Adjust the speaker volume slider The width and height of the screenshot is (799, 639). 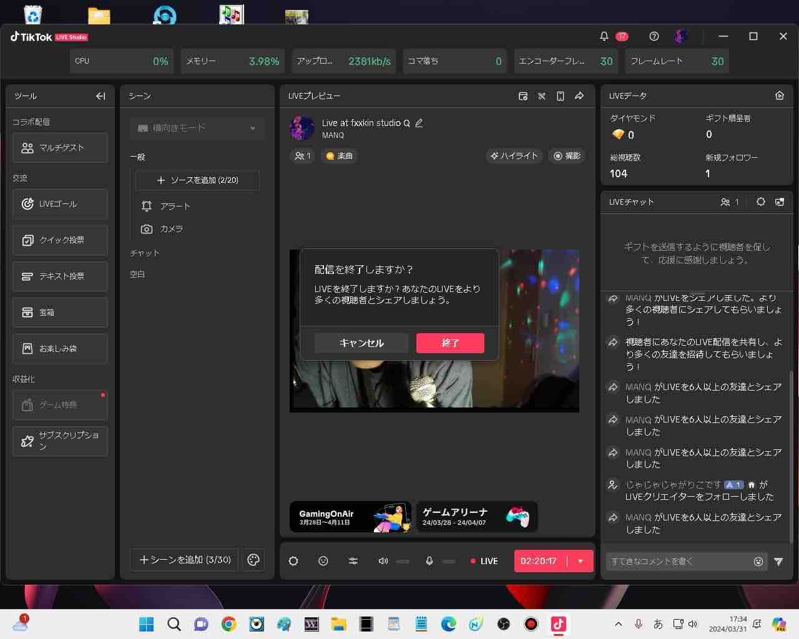pyautogui.click(x=403, y=562)
